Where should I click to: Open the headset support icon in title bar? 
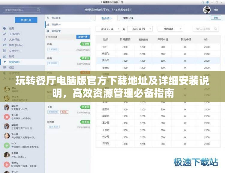tap(203, 2)
